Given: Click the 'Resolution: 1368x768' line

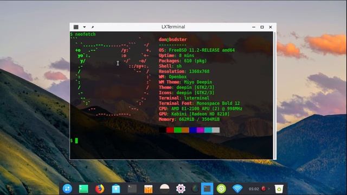Looking at the screenshot, I should coord(184,71).
